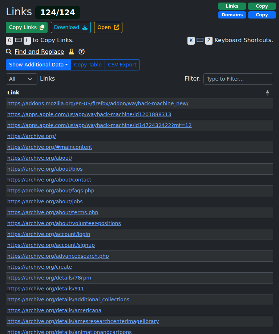Click the L shortcut key badge
The width and height of the screenshot is (279, 334).
coord(27,40)
